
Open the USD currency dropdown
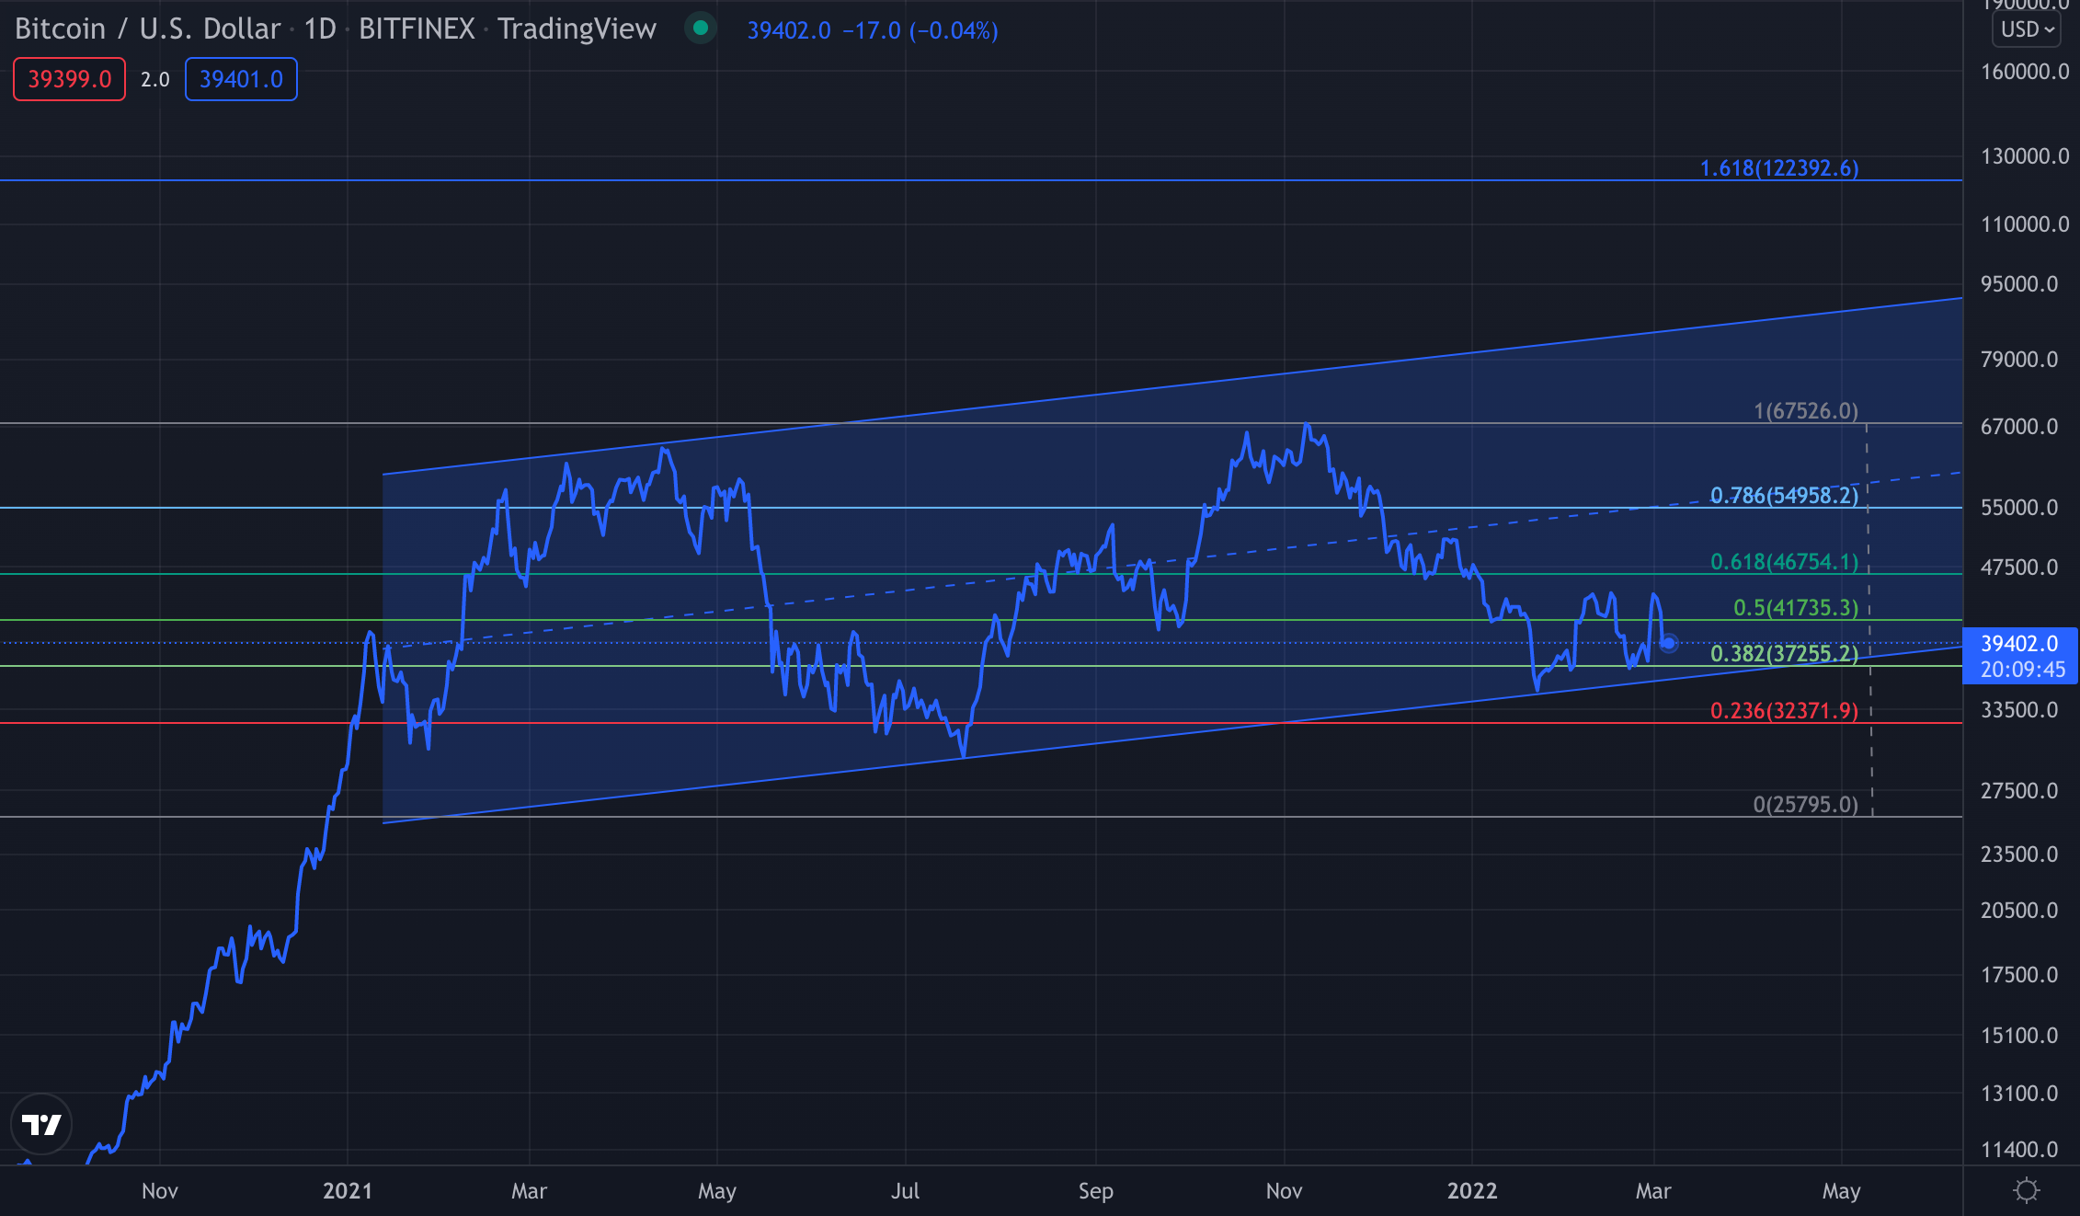[x=2027, y=29]
